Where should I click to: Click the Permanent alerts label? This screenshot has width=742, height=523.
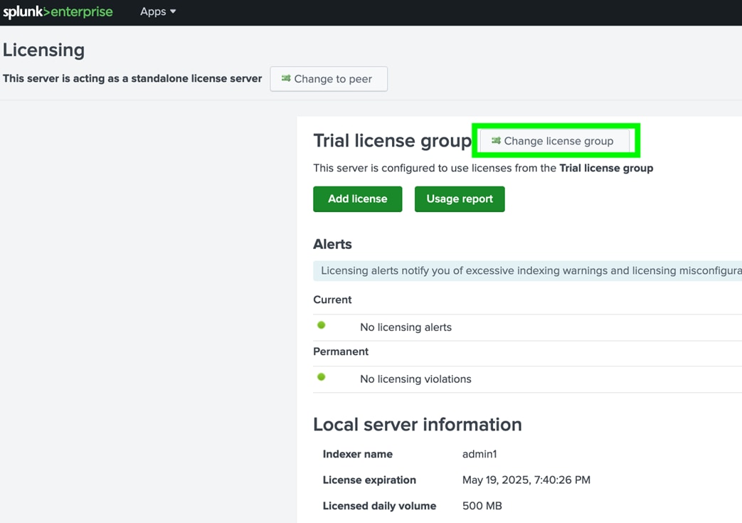(341, 352)
